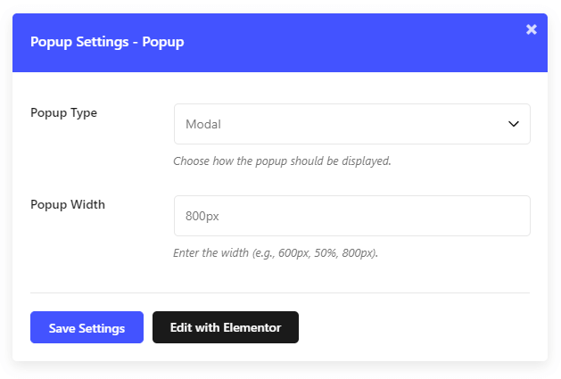The width and height of the screenshot is (561, 379).
Task: Dismiss the dialog with the X icon
Action: coord(532,29)
